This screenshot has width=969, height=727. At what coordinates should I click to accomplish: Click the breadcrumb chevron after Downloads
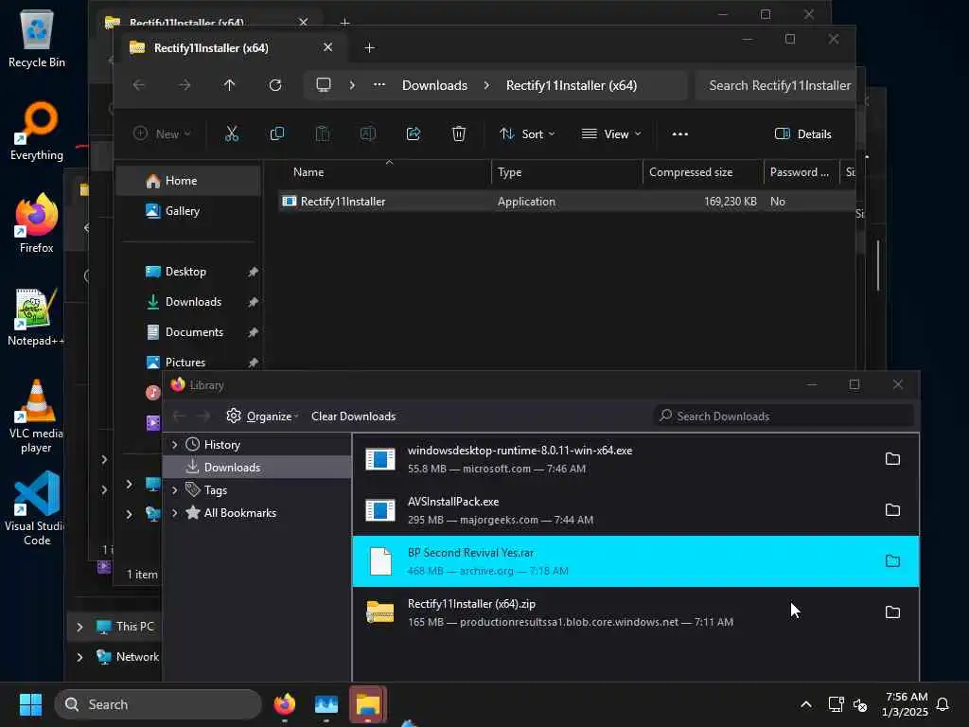click(x=486, y=85)
